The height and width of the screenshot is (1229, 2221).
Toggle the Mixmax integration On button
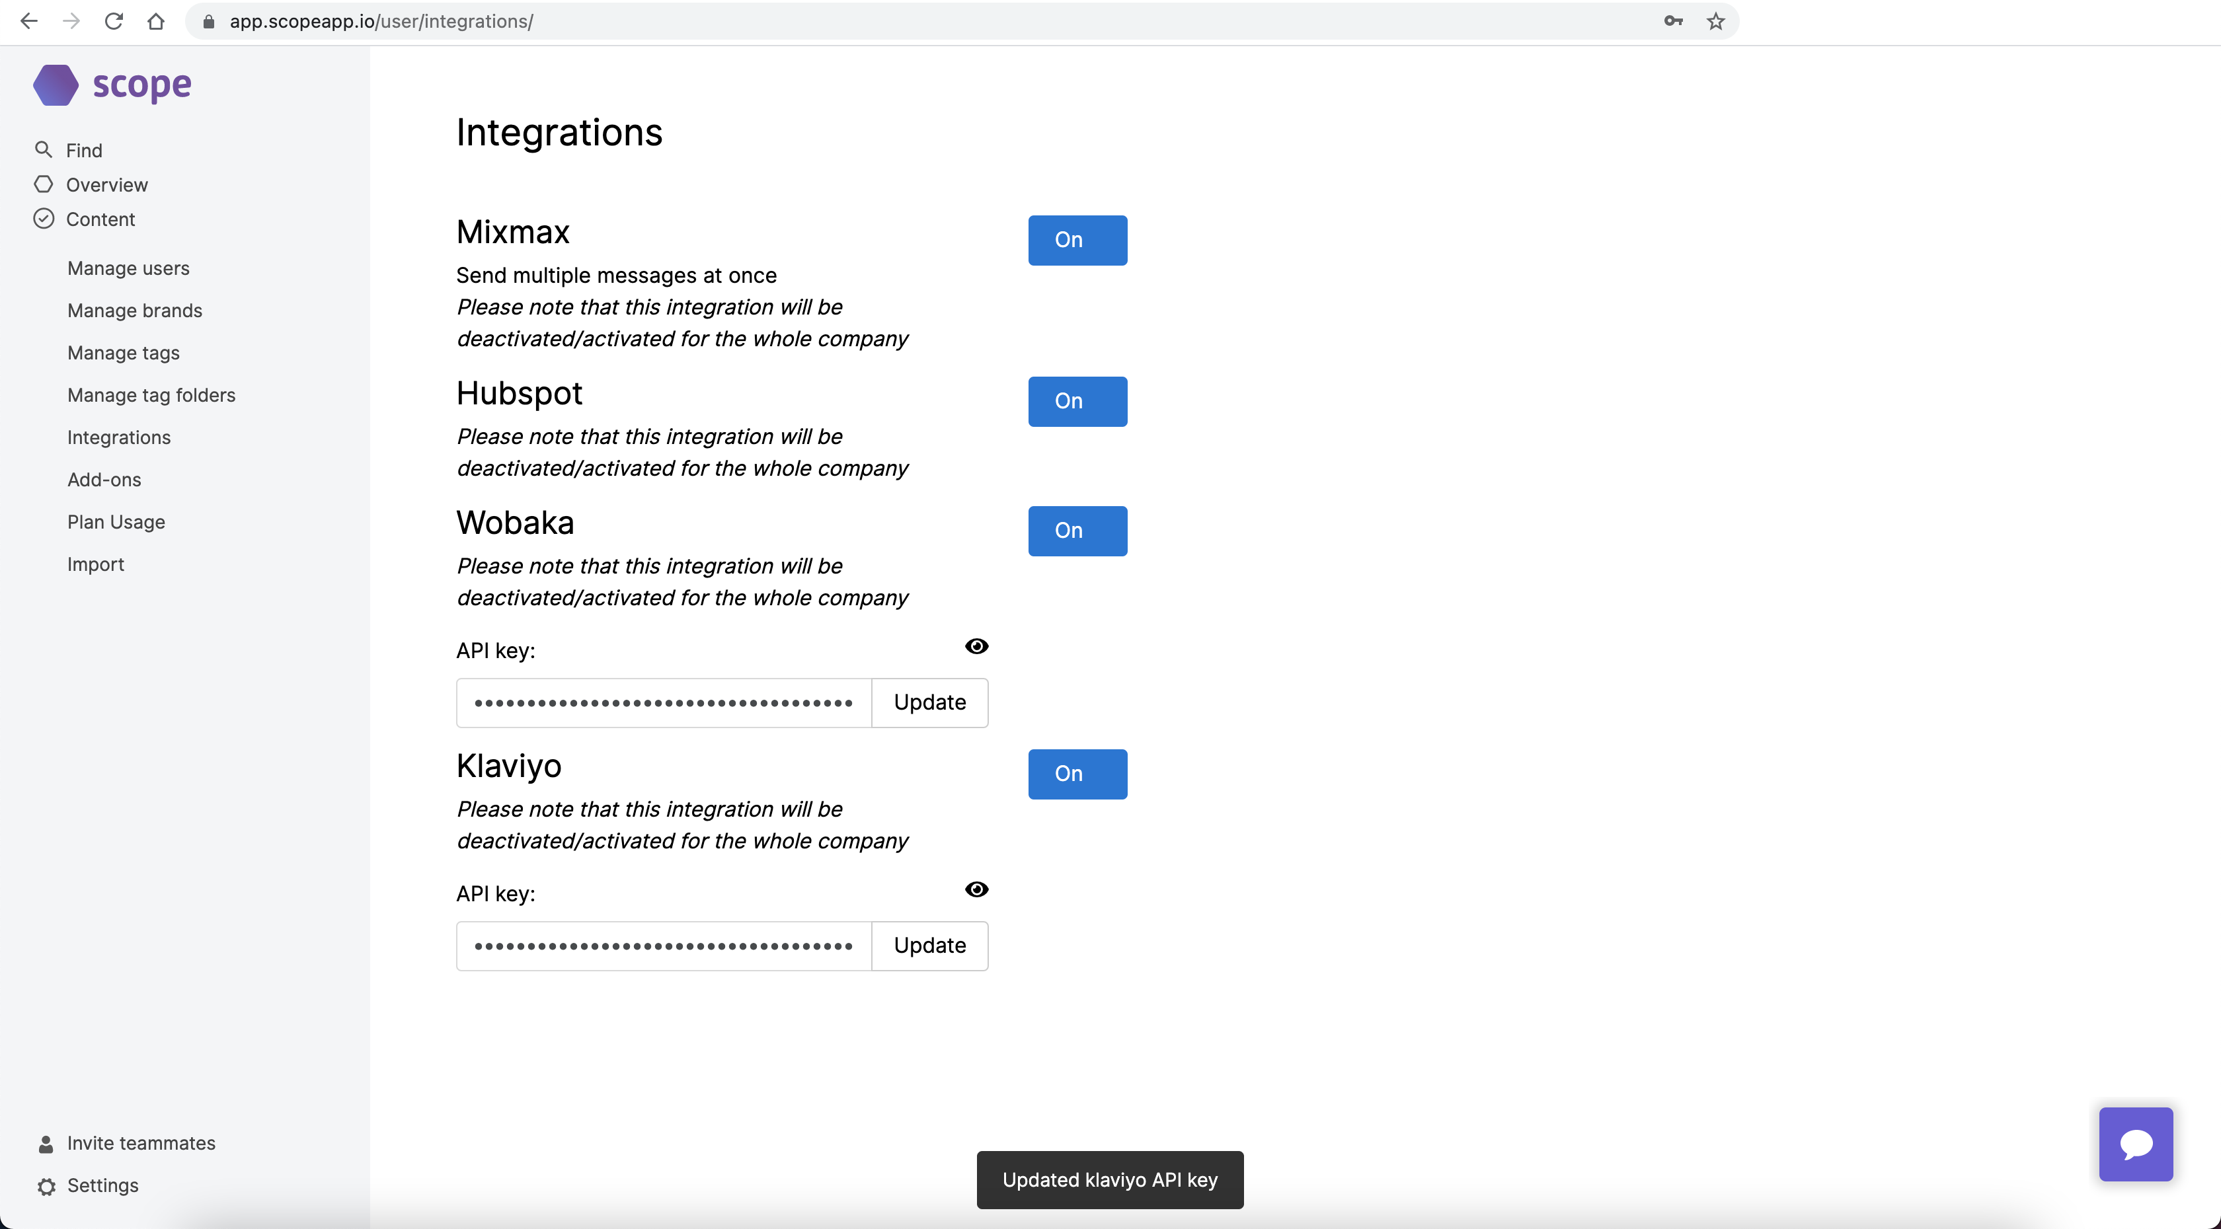pyautogui.click(x=1077, y=241)
